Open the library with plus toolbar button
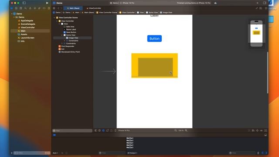The width and height of the screenshot is (279, 157). point(258,3)
